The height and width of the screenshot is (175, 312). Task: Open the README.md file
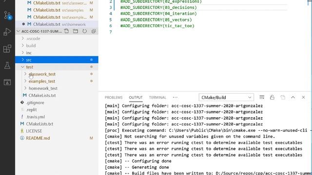pyautogui.click(x=57, y=138)
